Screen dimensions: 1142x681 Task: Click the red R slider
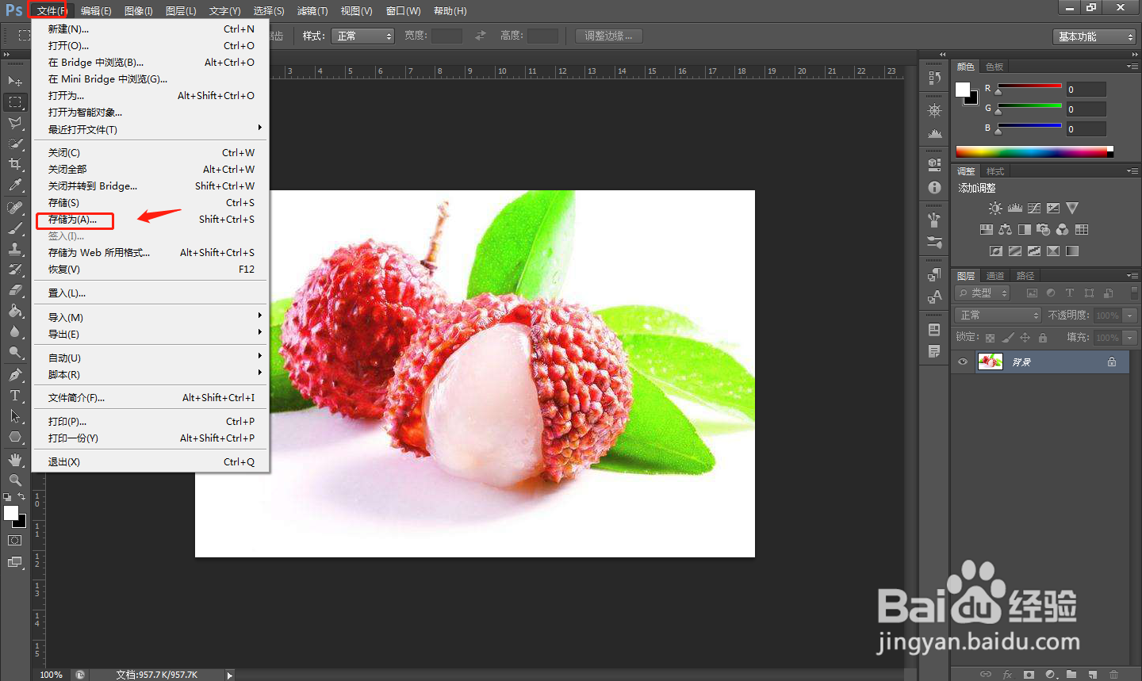coord(1029,86)
